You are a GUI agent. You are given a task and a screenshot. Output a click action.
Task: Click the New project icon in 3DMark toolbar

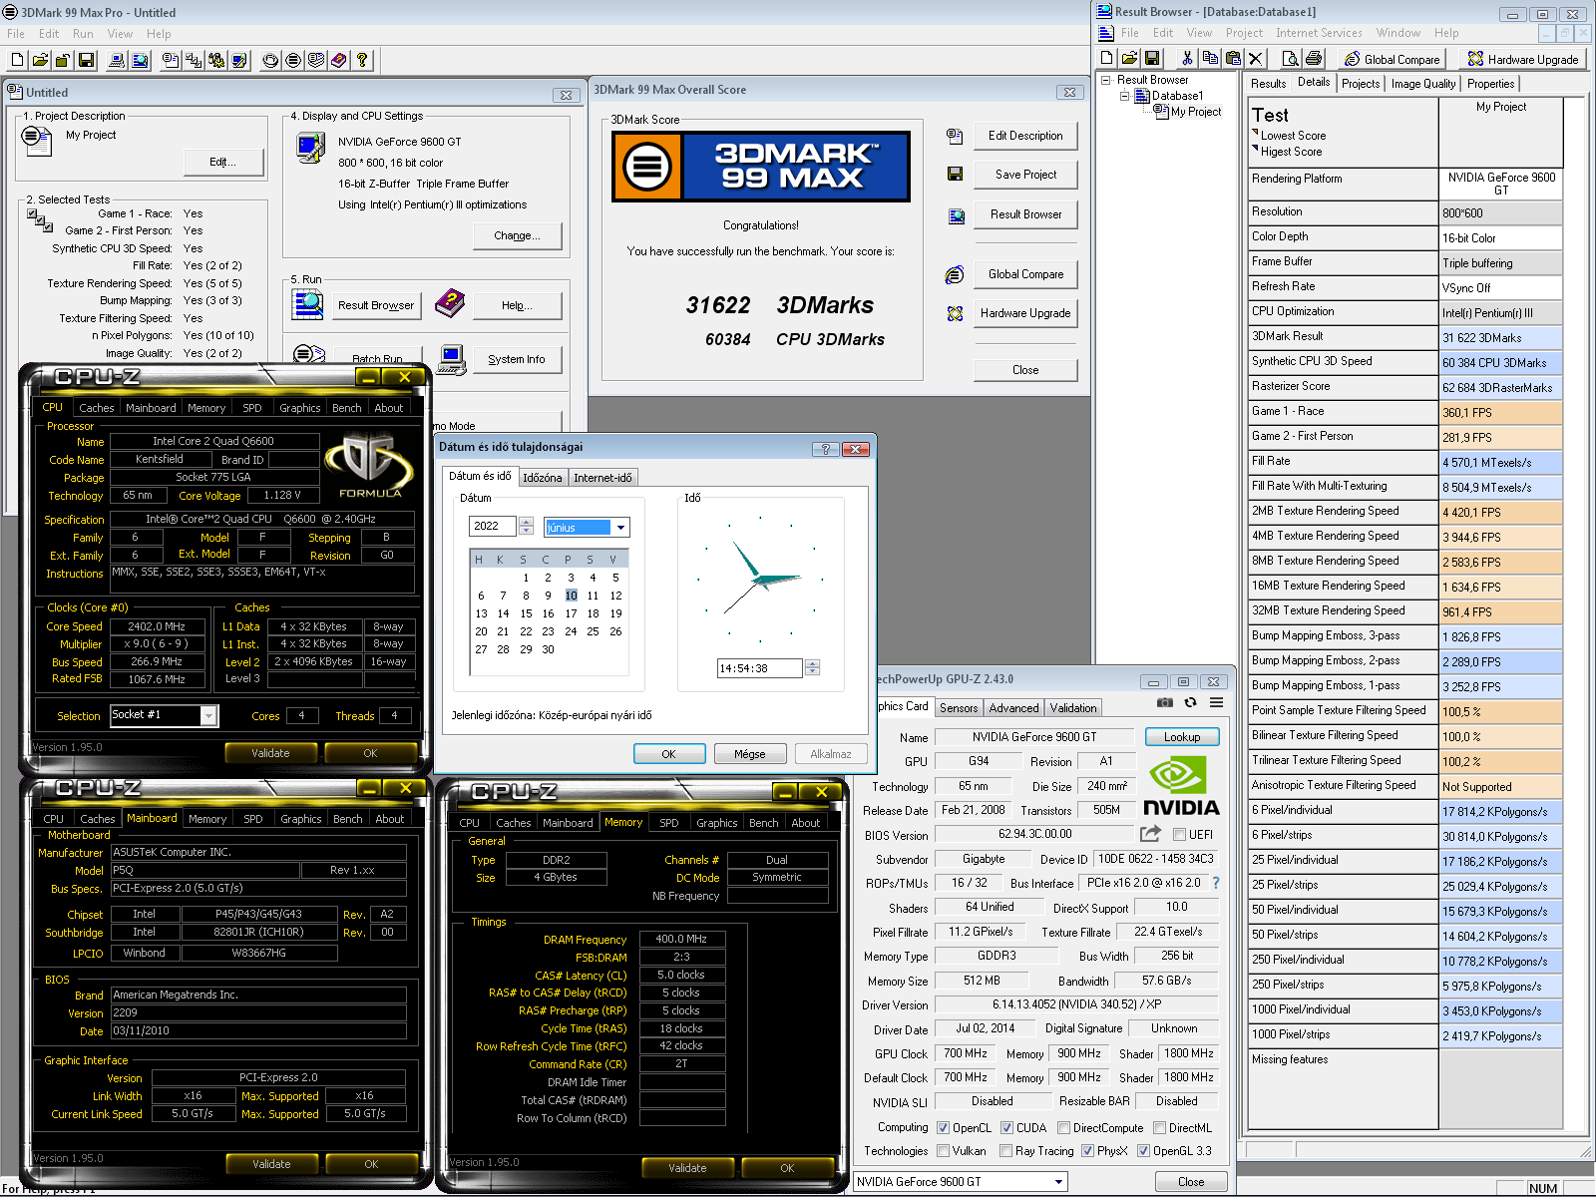click(x=17, y=60)
